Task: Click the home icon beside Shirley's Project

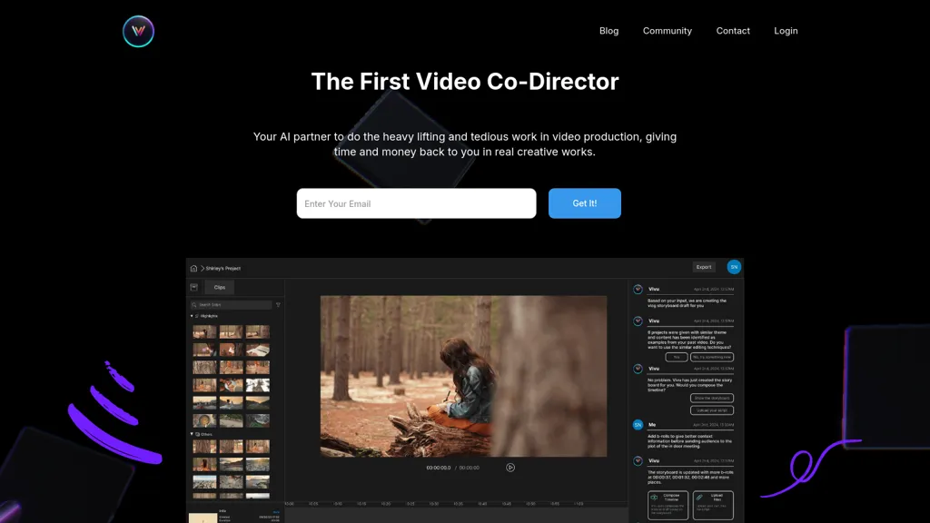Action: click(x=193, y=269)
